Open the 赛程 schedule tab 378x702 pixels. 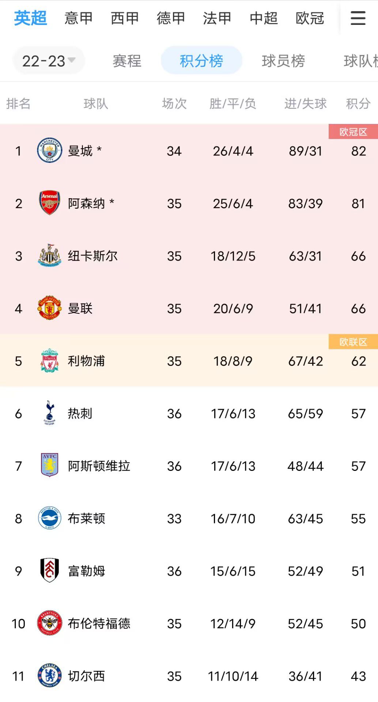[x=127, y=61]
